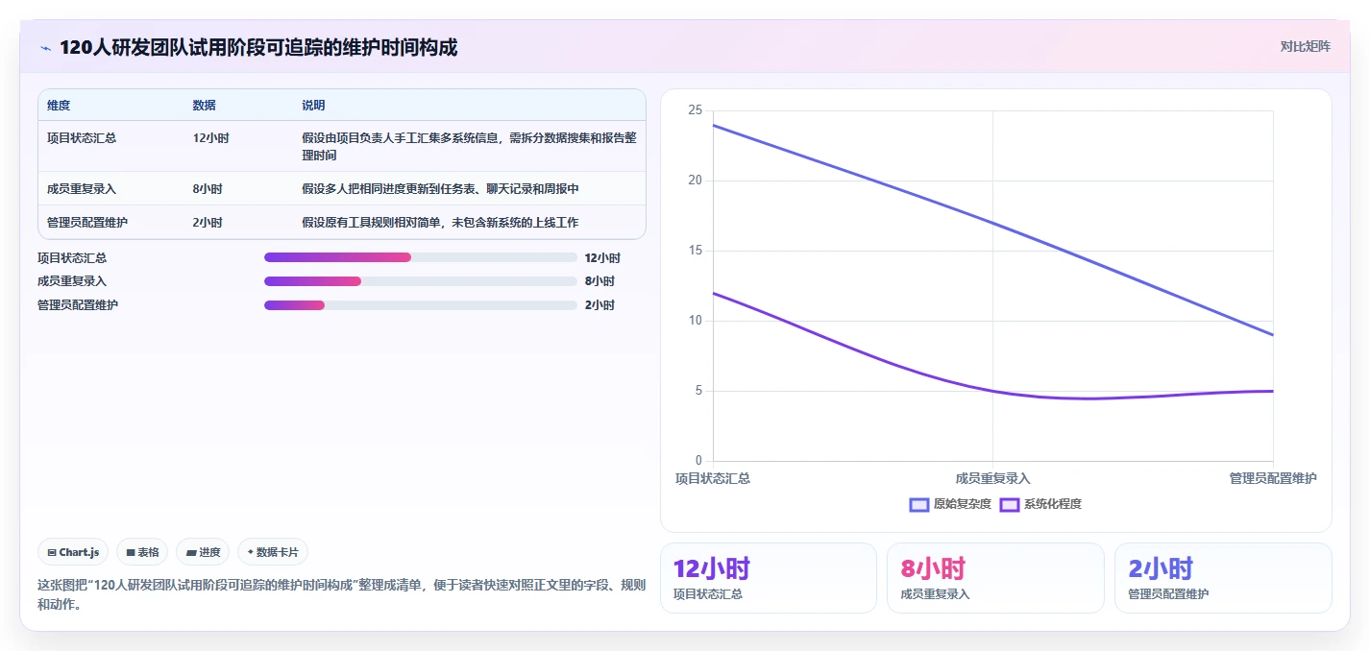The image size is (1370, 651).
Task: Click the 管理员配置维护 x-axis label on chart
Action: [x=1273, y=478]
